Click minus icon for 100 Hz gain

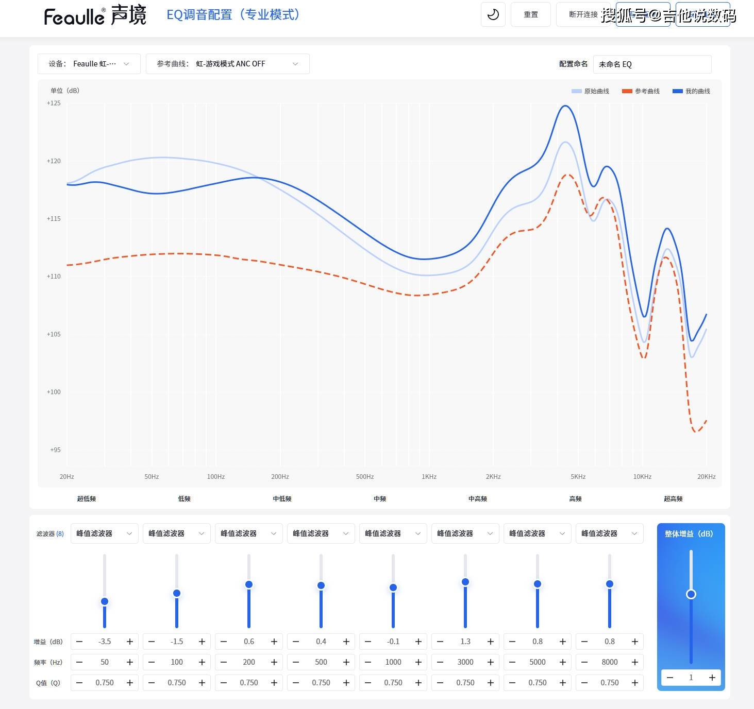click(152, 642)
